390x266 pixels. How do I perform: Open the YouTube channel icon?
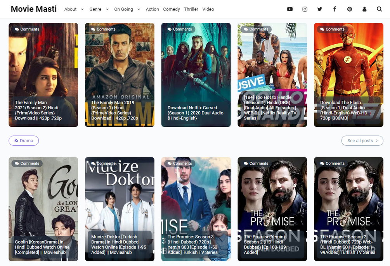(x=290, y=9)
